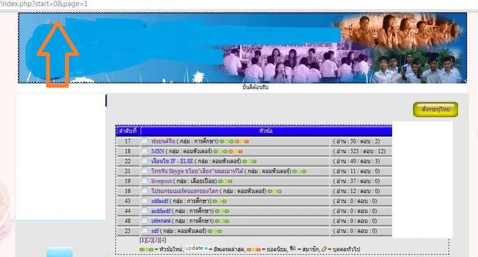The height and width of the screenshot is (257, 478).
Task: Click orange HOT badge on MSN row
Action: pyautogui.click(x=236, y=151)
